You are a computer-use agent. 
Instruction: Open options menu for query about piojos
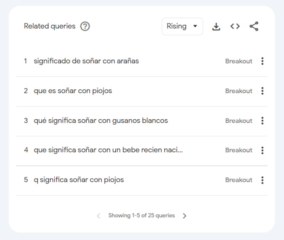pyautogui.click(x=262, y=91)
